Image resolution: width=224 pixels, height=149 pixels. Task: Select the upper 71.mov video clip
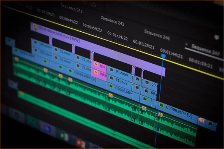tap(83, 60)
